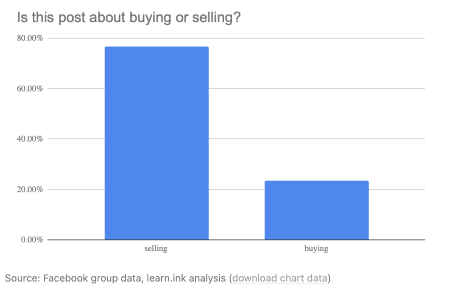462x308 pixels.
Task: Click the top of the buying bar
Action: pos(316,181)
